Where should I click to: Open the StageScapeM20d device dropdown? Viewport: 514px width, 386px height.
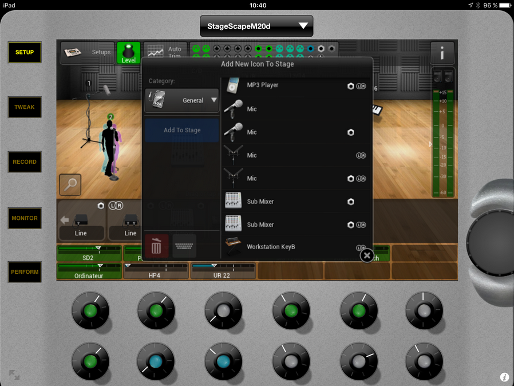[x=256, y=26]
